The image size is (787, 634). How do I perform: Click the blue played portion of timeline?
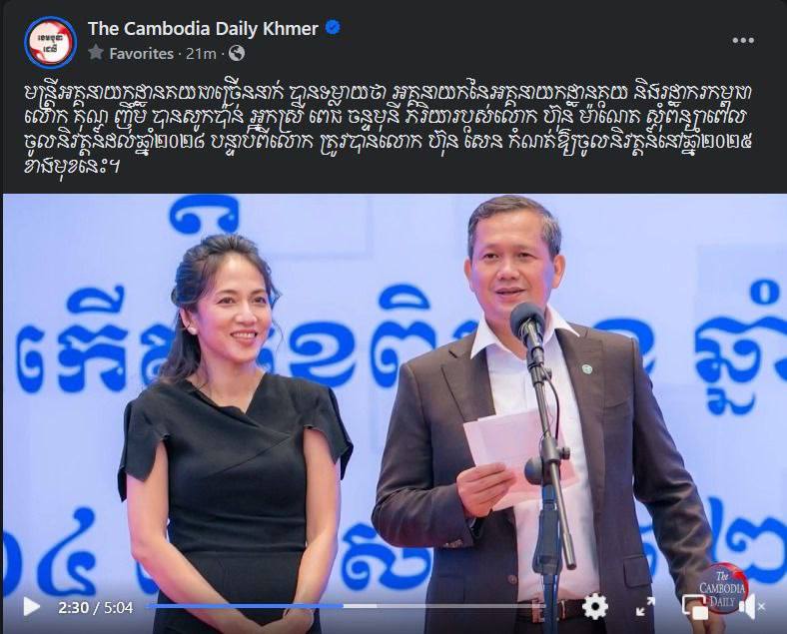[245, 606]
